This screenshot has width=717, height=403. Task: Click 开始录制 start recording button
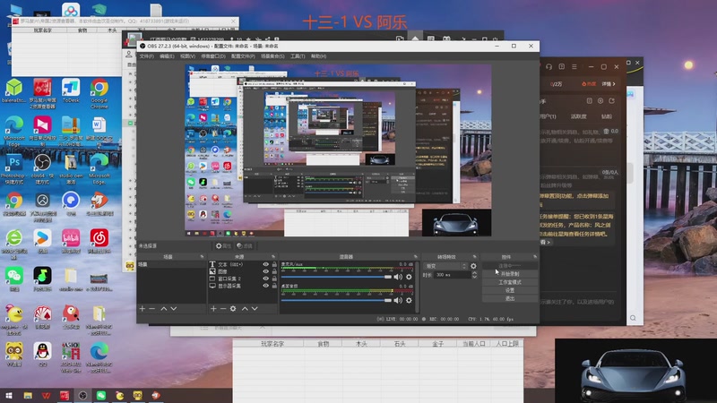tap(510, 274)
